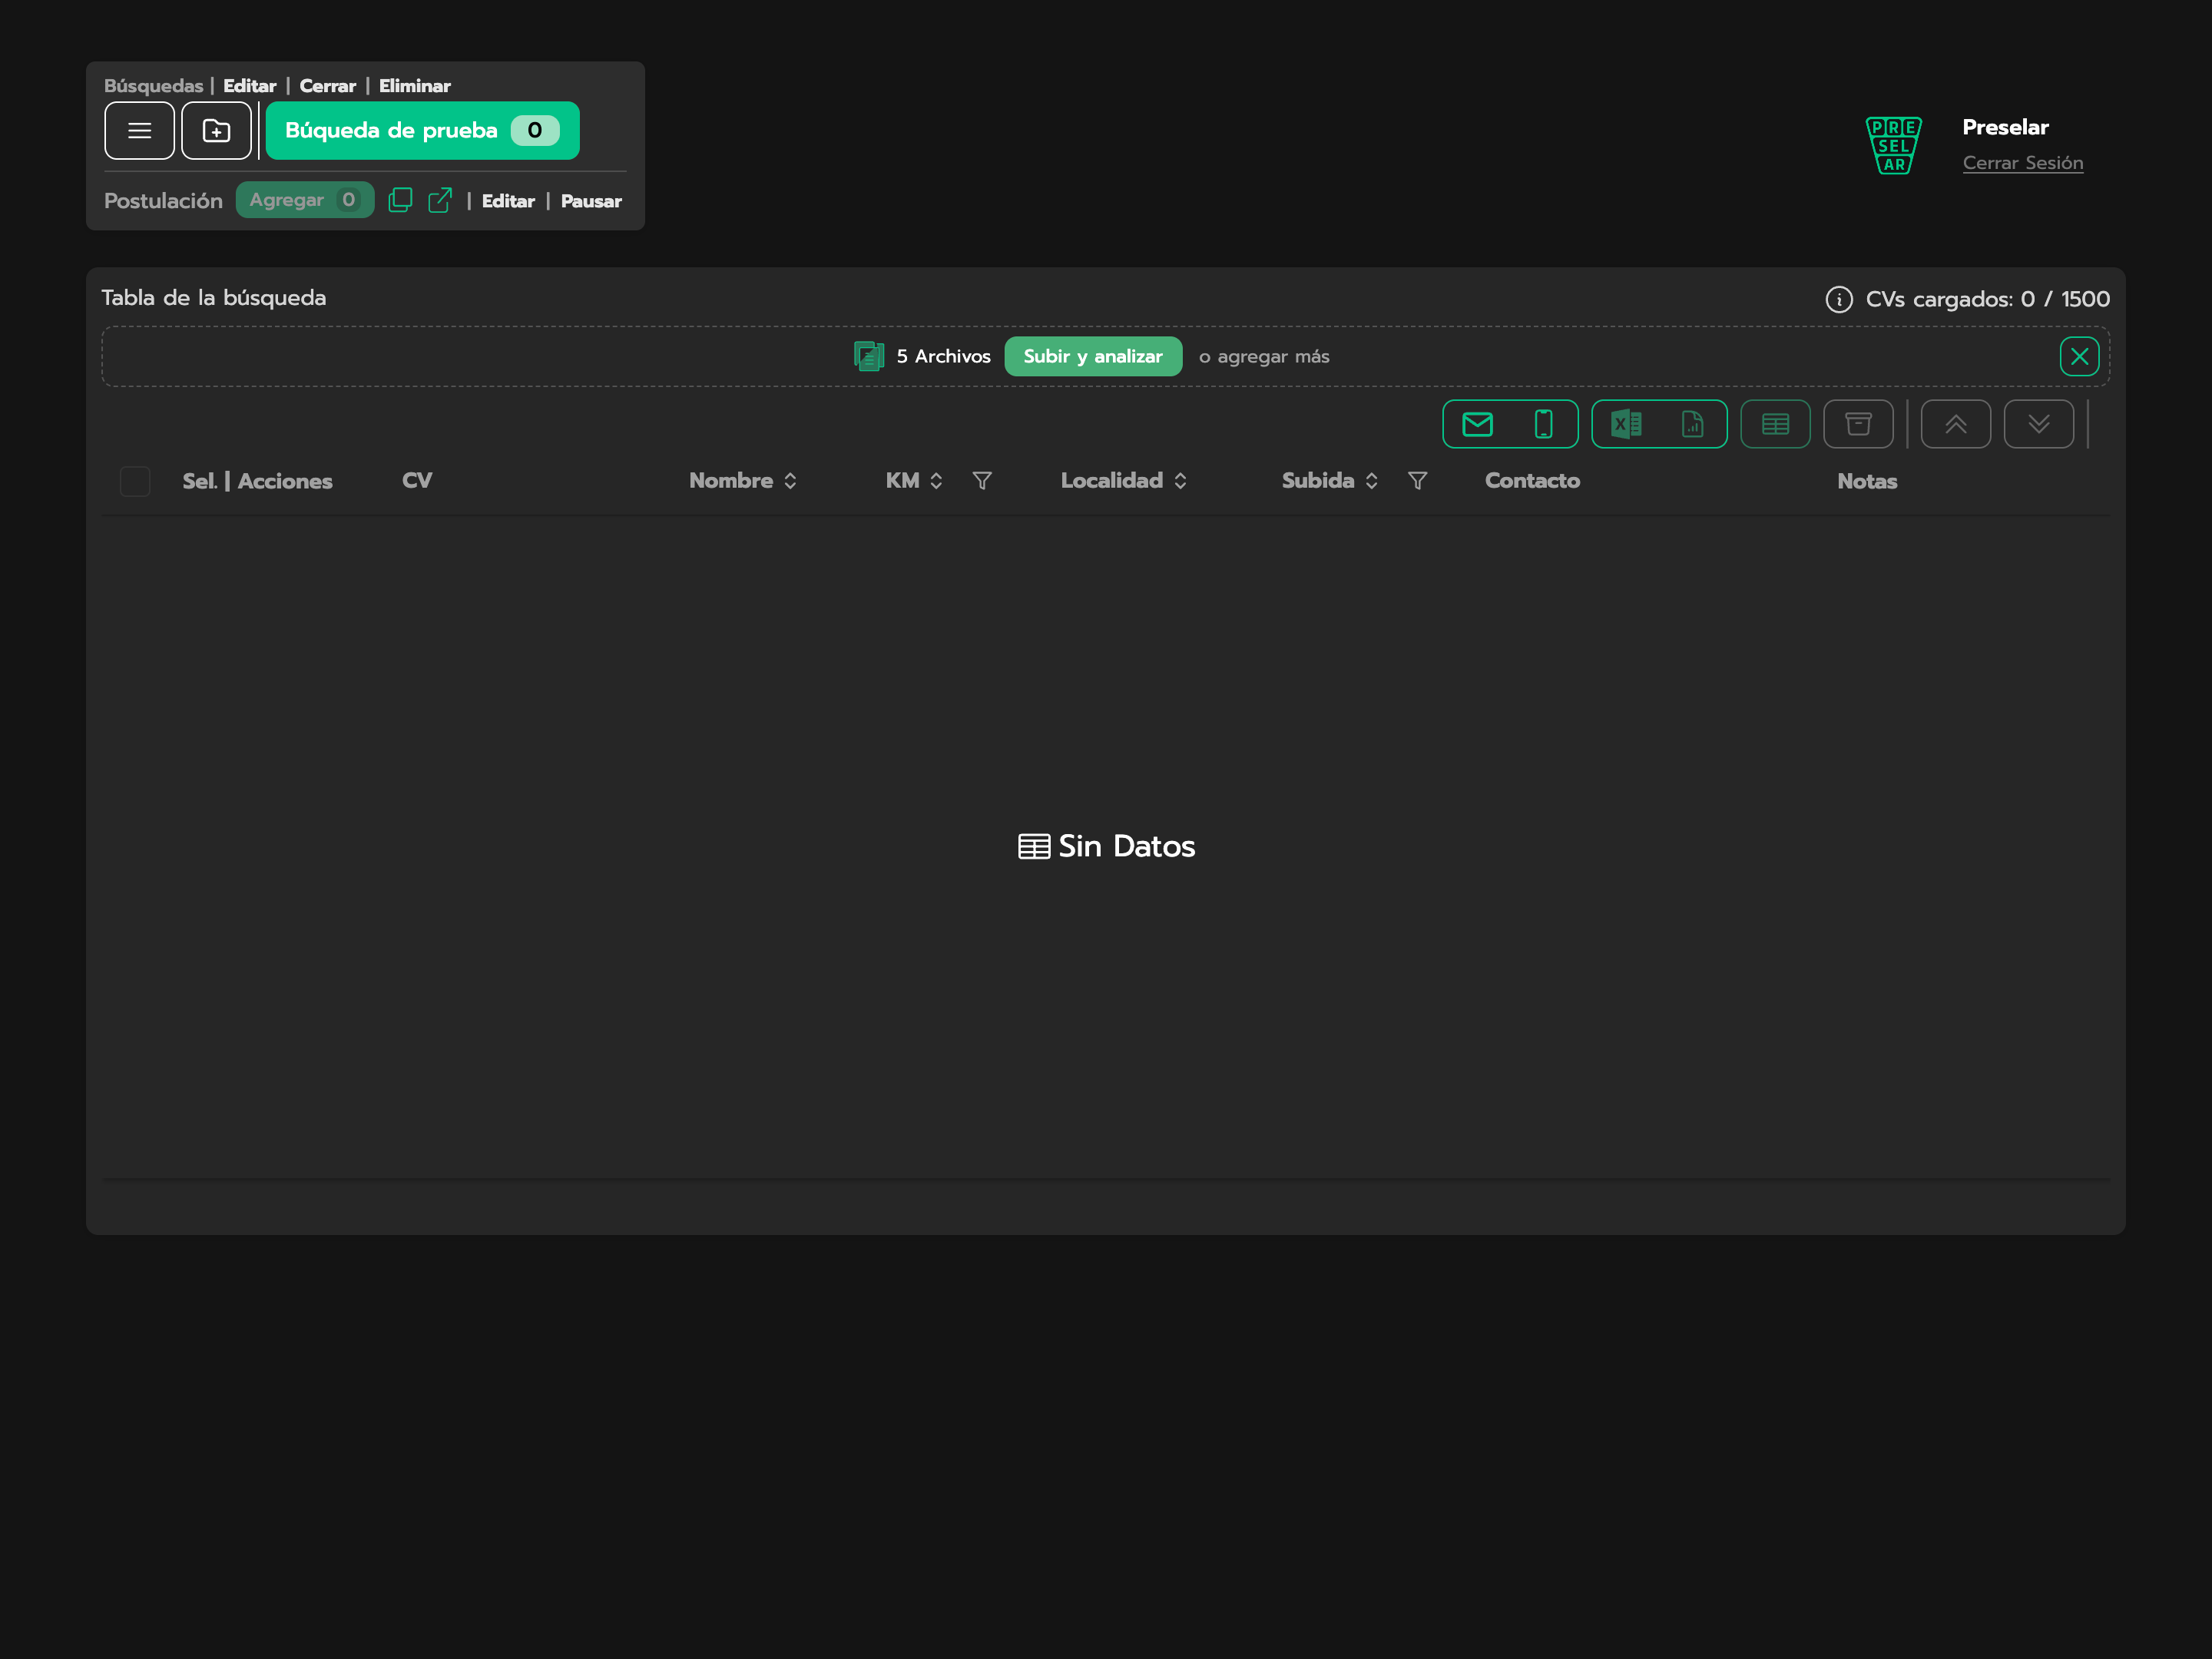Click the document report file icon
Image resolution: width=2212 pixels, height=1659 pixels.
(1692, 424)
